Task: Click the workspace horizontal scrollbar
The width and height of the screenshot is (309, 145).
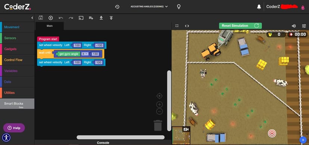Action: coord(121,137)
